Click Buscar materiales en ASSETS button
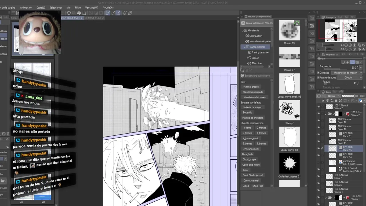The height and width of the screenshot is (206, 366). click(257, 23)
